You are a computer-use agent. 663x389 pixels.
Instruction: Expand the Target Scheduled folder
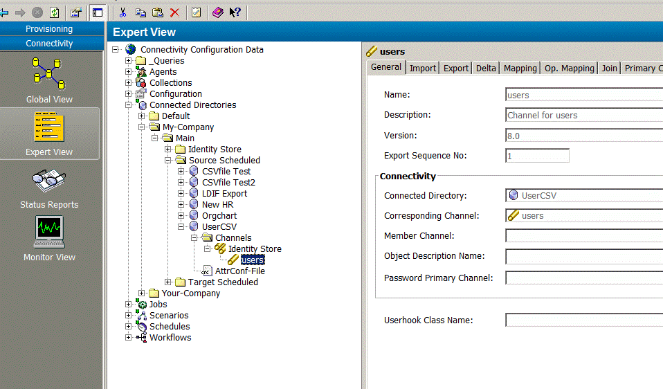click(168, 282)
